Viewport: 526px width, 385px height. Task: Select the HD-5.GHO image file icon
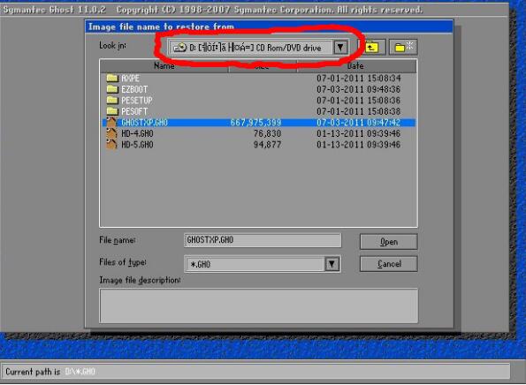(111, 145)
